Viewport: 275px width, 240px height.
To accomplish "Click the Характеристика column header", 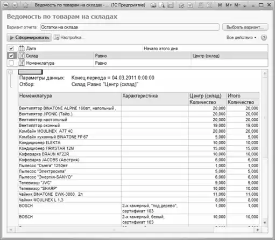I will coord(155,99).
